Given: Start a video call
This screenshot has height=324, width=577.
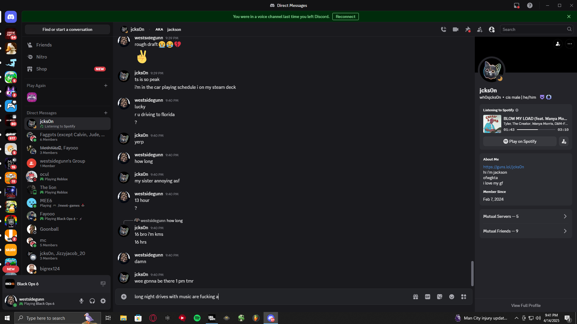Looking at the screenshot, I should (456, 29).
